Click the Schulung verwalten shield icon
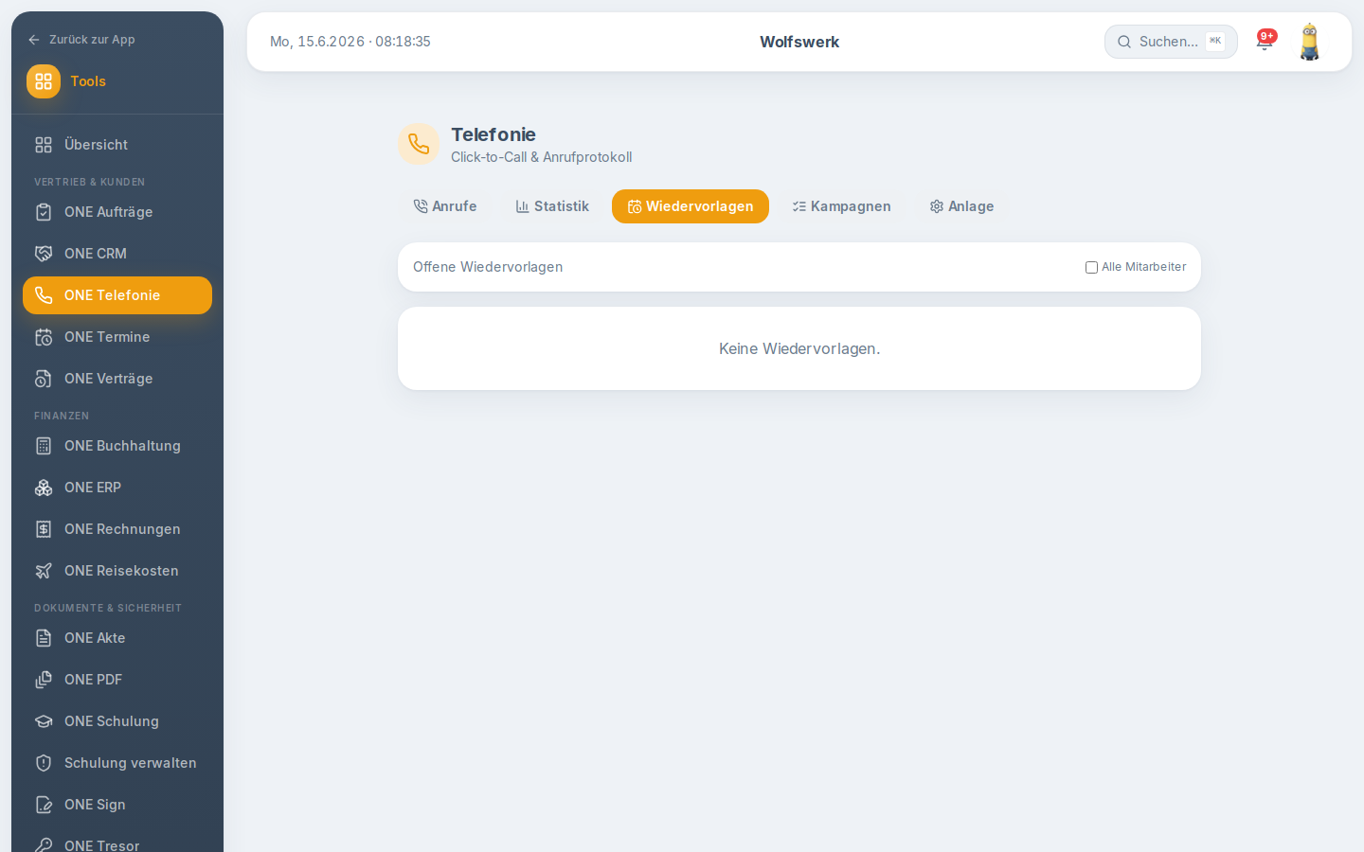Image resolution: width=1364 pixels, height=852 pixels. point(44,763)
